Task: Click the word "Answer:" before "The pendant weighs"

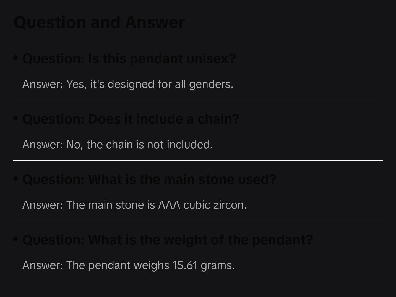Action: click(x=43, y=265)
